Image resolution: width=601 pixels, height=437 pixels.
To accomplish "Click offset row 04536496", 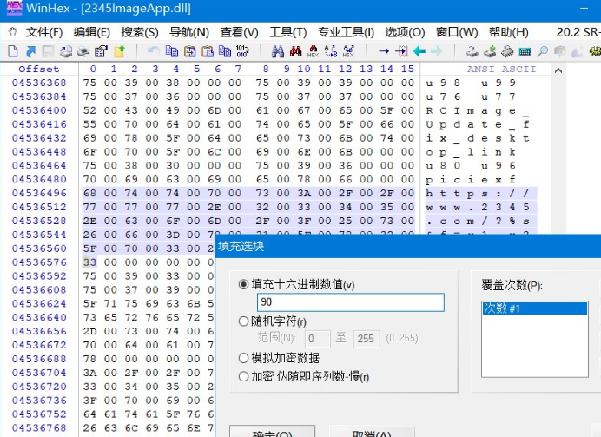I will tap(39, 193).
